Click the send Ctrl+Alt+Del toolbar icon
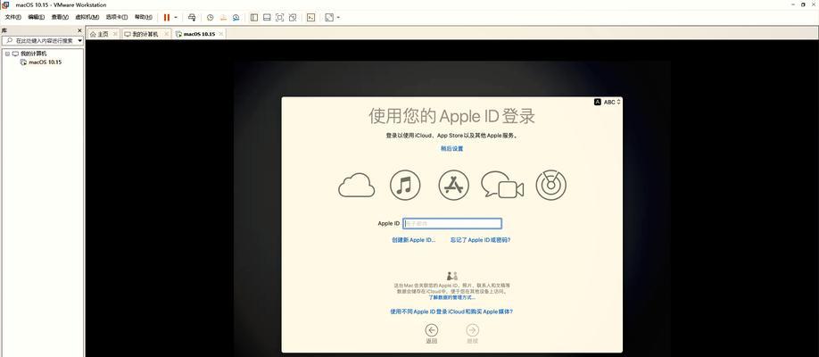The height and width of the screenshot is (357, 819). (192, 17)
